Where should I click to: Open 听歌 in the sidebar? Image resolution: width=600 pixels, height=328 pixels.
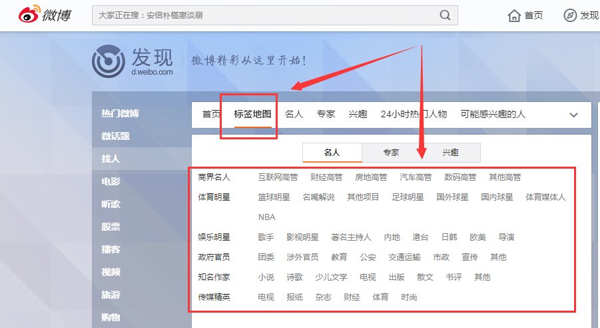111,204
